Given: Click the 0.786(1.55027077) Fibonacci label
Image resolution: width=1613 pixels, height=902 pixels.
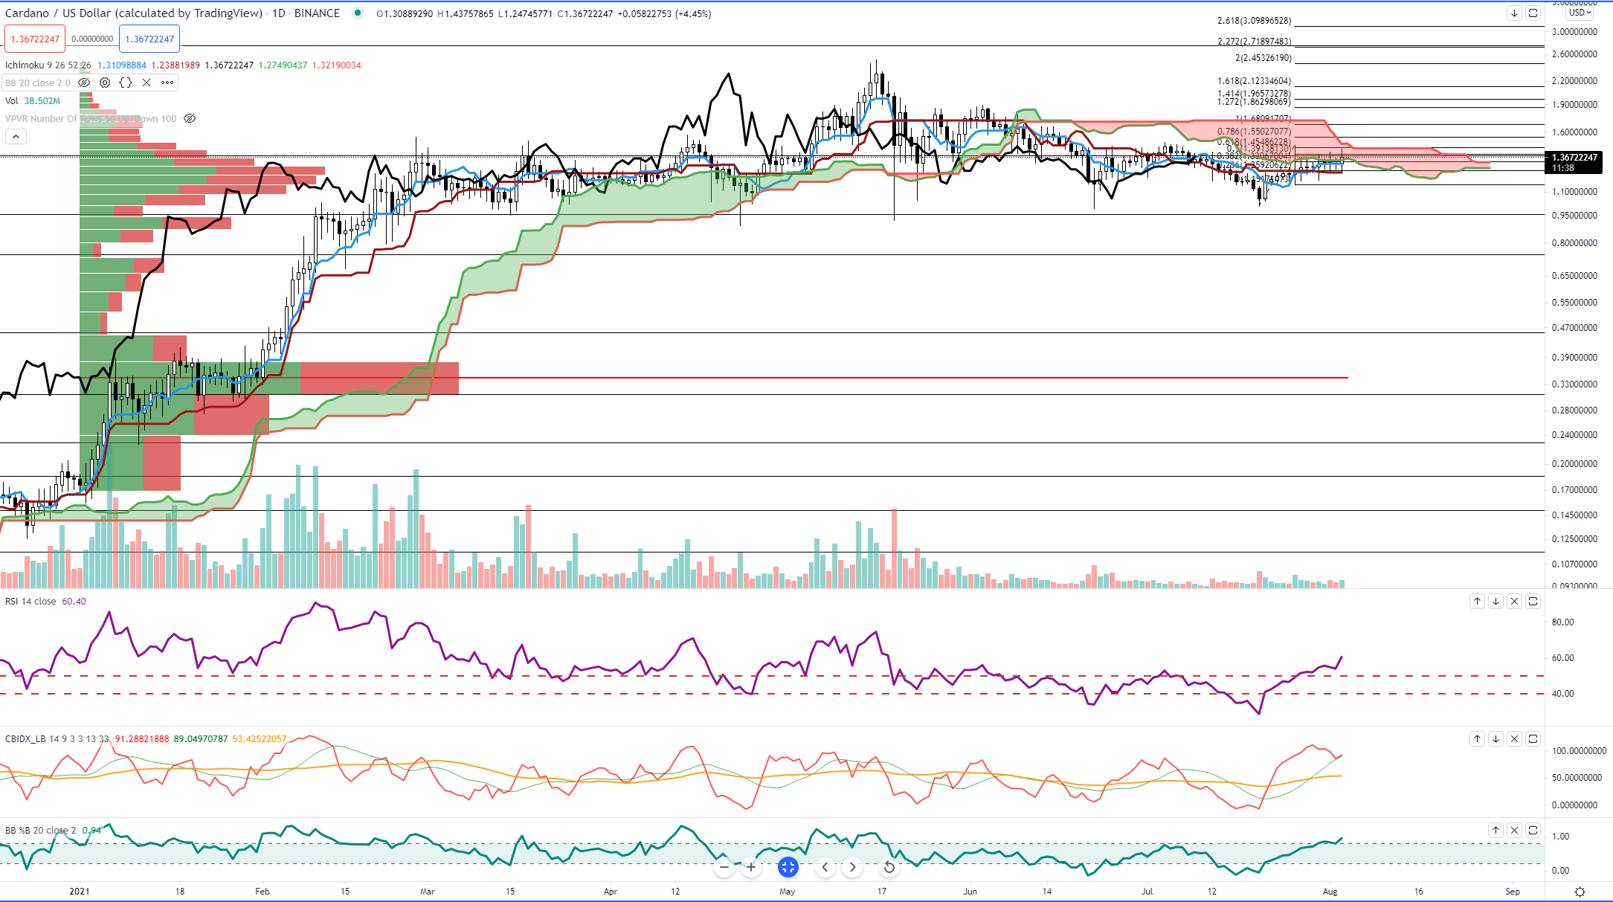Looking at the screenshot, I should pos(1254,132).
